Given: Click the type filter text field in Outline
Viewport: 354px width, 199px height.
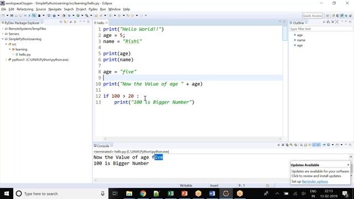Looking at the screenshot, I should click(x=321, y=29).
